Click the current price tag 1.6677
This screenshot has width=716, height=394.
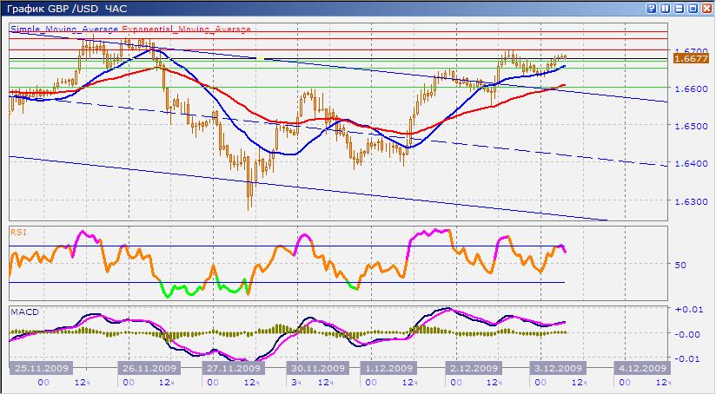click(691, 57)
